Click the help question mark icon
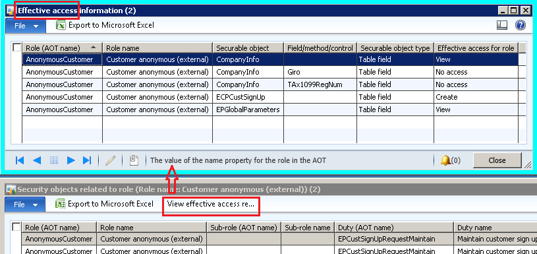This screenshot has height=254, width=537. [x=521, y=25]
